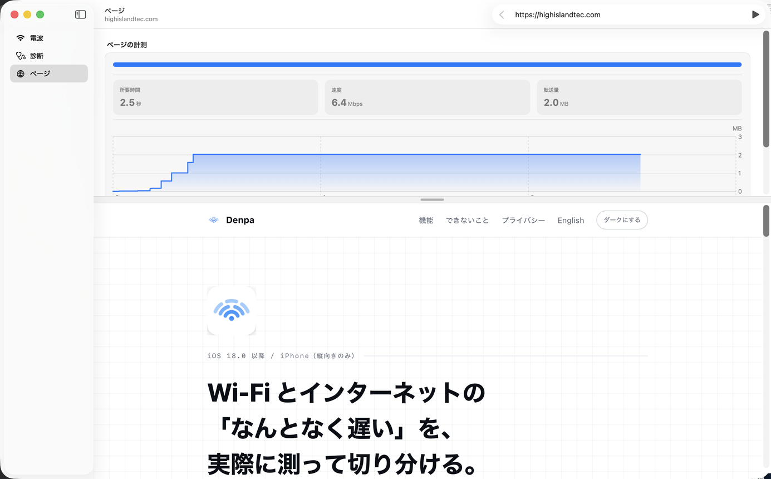Click the Denpa logo in the page header

231,220
